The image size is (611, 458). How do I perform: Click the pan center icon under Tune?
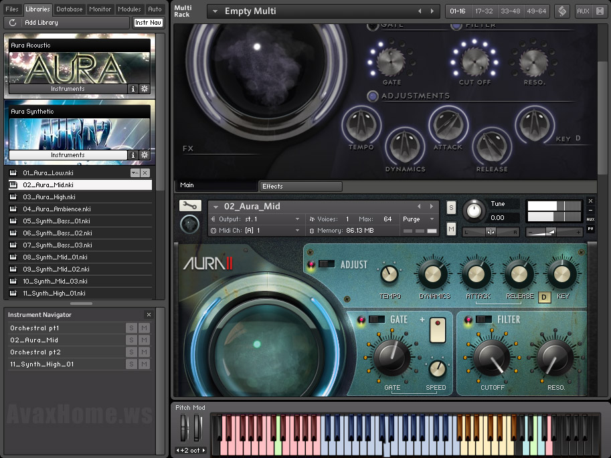pyautogui.click(x=491, y=232)
